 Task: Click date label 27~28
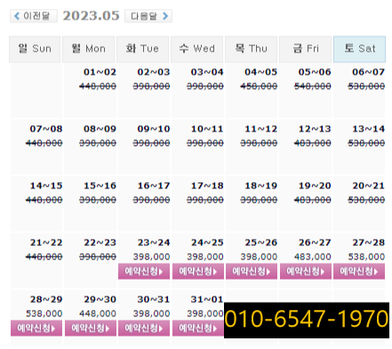[368, 242]
